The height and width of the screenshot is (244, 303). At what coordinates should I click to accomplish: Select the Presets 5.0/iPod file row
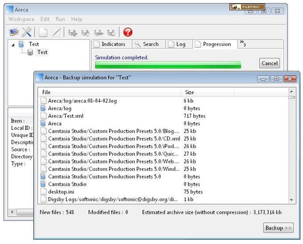163,146
